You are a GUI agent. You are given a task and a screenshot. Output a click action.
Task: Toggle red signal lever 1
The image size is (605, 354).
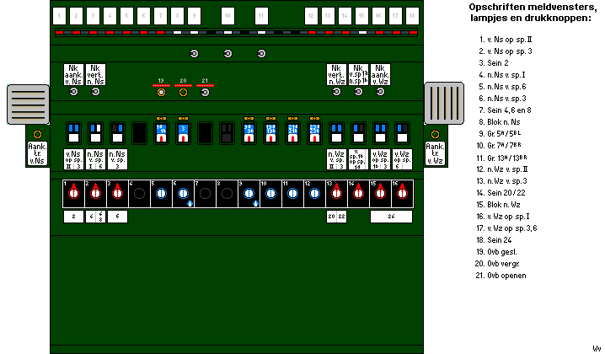click(73, 193)
